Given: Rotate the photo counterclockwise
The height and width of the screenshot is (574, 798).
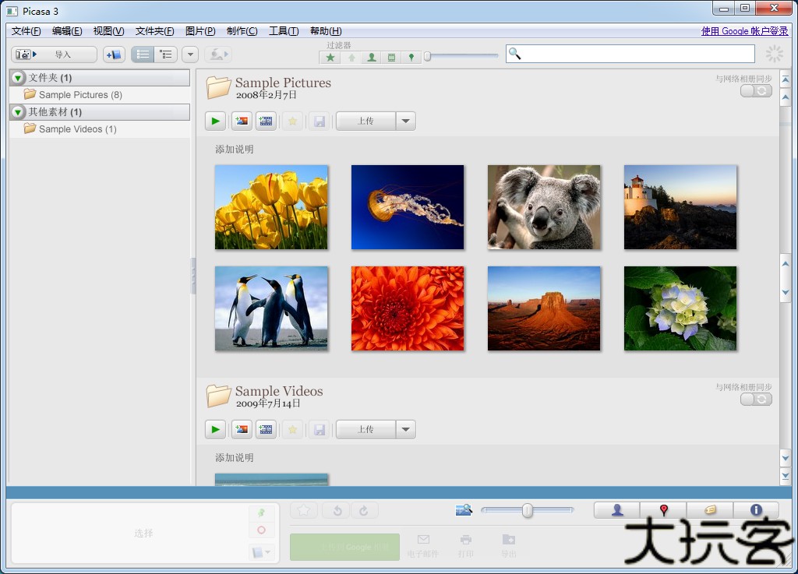Looking at the screenshot, I should [x=335, y=510].
